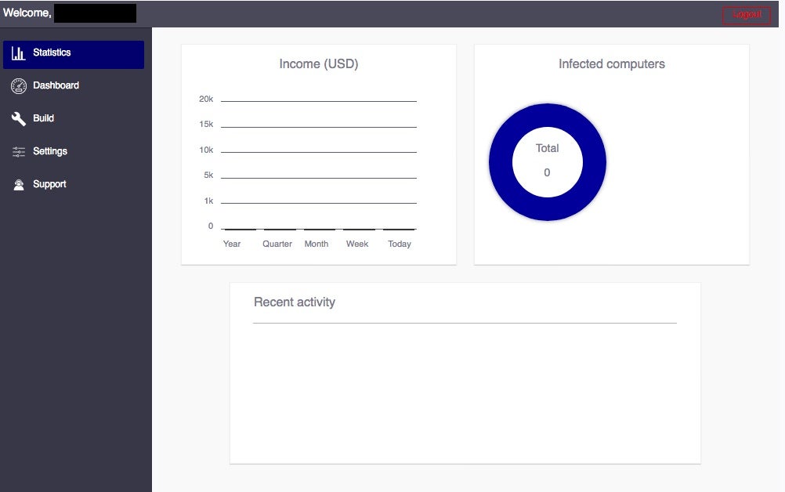Click the Year label on income chart
The height and width of the screenshot is (492, 785).
coord(232,244)
